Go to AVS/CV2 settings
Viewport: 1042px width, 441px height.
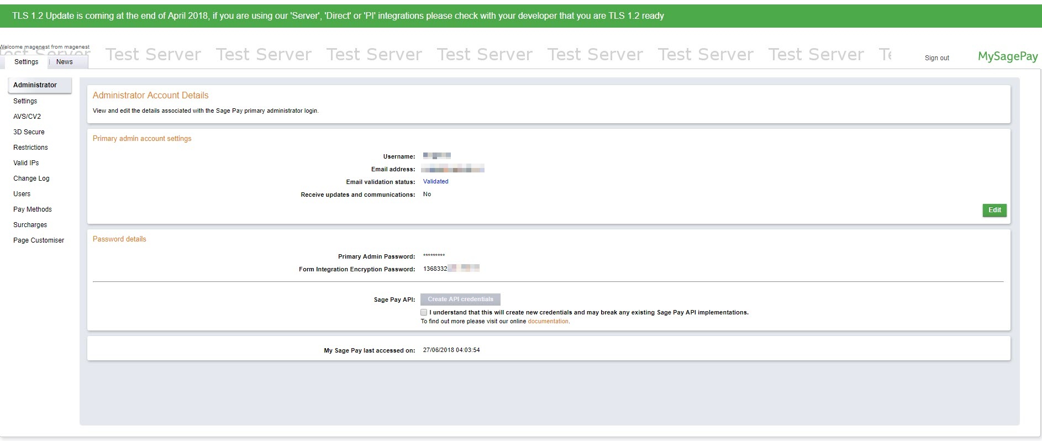27,117
